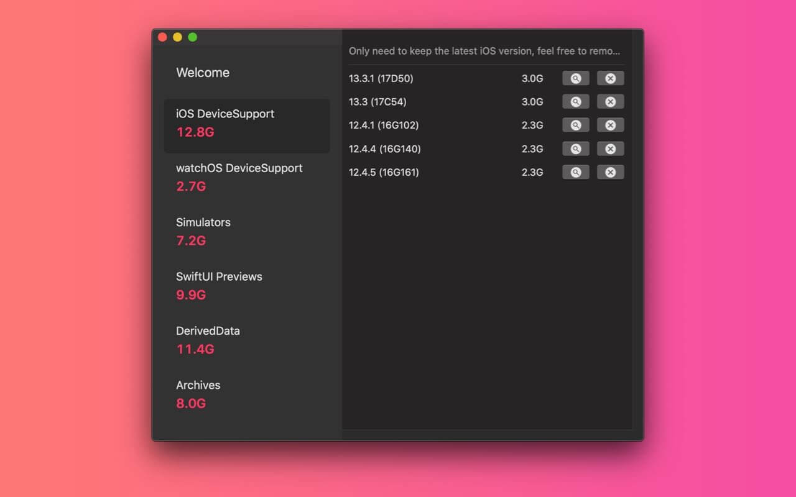Open SwiftUI Previews in the sidebar
Image resolution: width=796 pixels, height=497 pixels.
point(247,285)
